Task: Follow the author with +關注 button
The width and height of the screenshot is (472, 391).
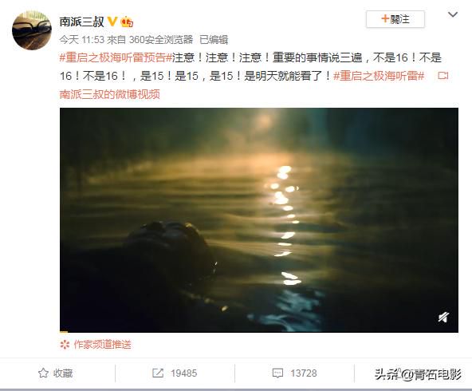Action: coord(395,19)
